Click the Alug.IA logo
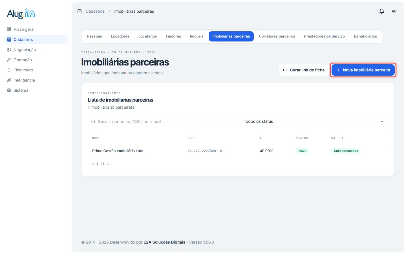The image size is (406, 254). click(21, 14)
